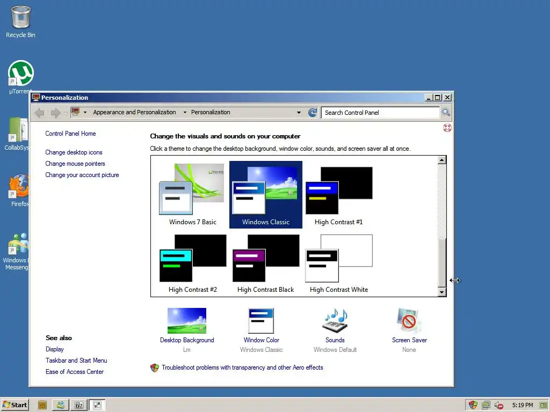Click the Personalization taskbar button
This screenshot has height=412, width=550.
click(97, 406)
